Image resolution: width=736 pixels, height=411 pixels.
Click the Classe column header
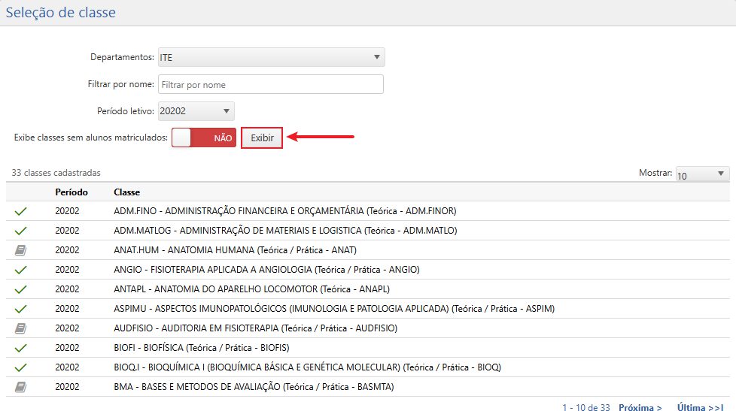point(126,192)
